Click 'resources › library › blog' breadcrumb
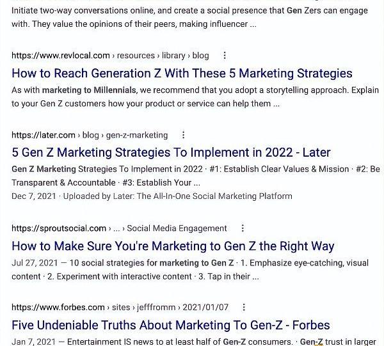This screenshot has height=346, width=384. [163, 56]
